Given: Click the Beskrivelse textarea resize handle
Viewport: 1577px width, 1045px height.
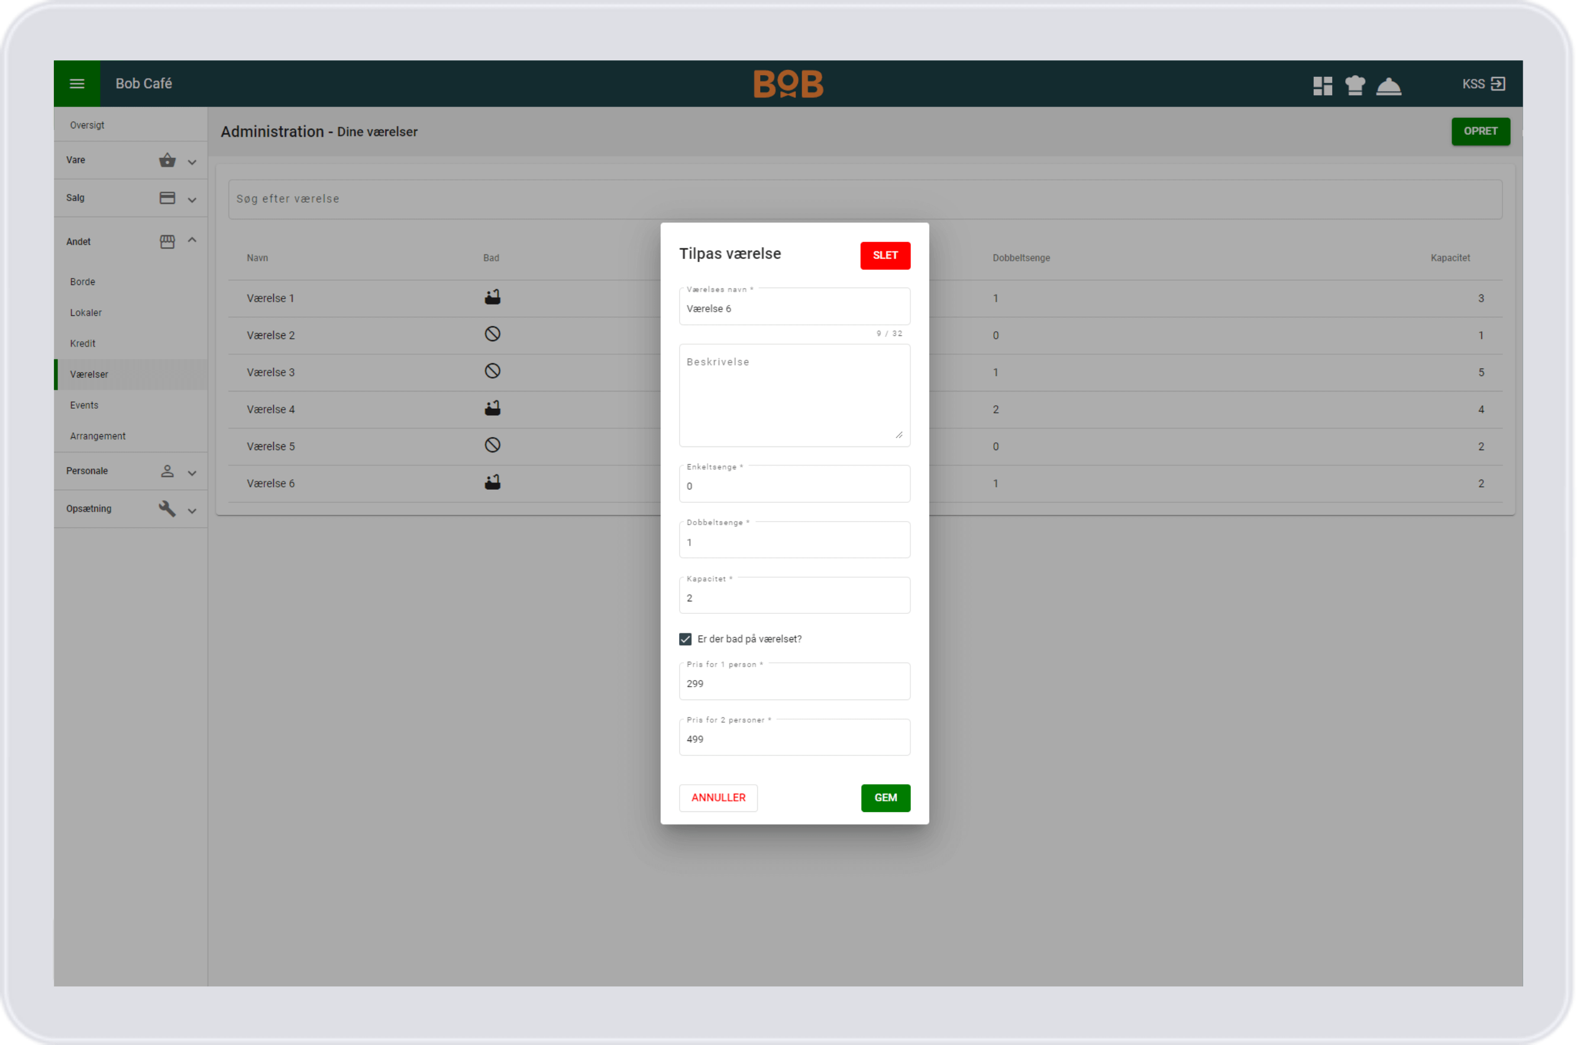Looking at the screenshot, I should (x=899, y=435).
